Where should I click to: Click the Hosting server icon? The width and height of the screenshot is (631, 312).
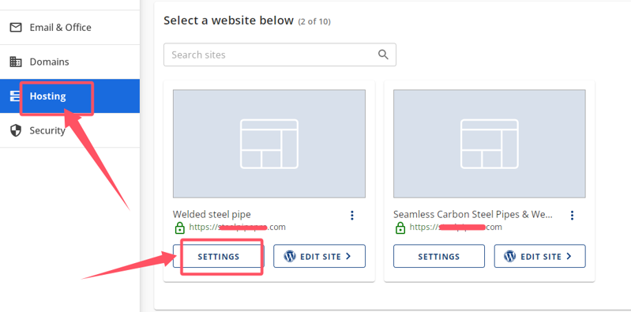(x=14, y=96)
